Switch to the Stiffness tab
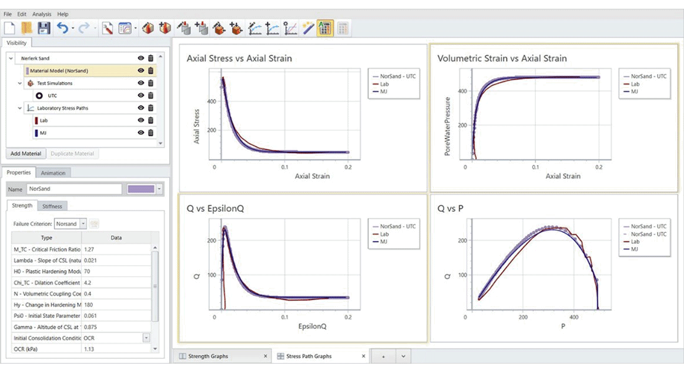The height and width of the screenshot is (373, 684). click(x=52, y=206)
